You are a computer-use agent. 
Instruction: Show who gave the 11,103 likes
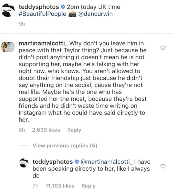coord(60,186)
